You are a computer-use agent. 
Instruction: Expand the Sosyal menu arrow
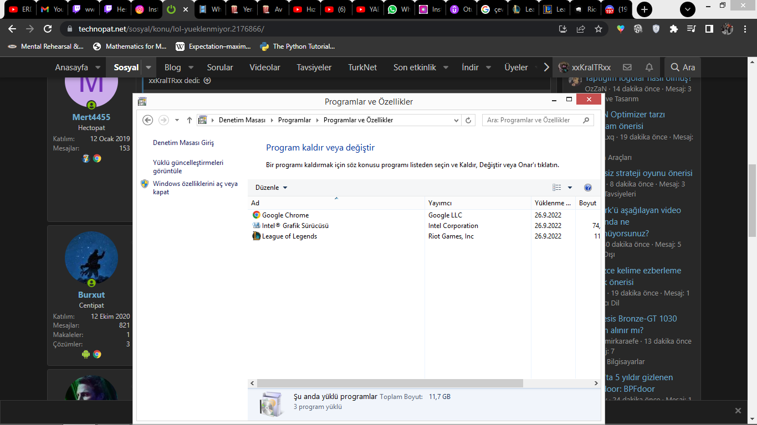point(149,68)
